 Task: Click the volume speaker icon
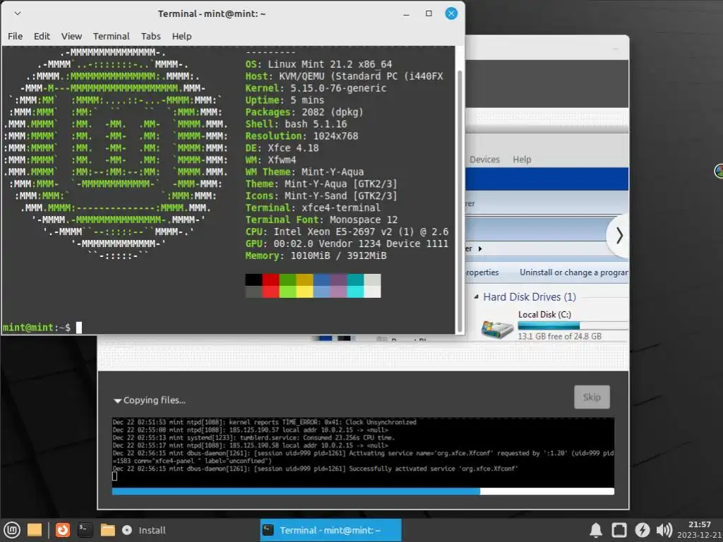(x=664, y=530)
